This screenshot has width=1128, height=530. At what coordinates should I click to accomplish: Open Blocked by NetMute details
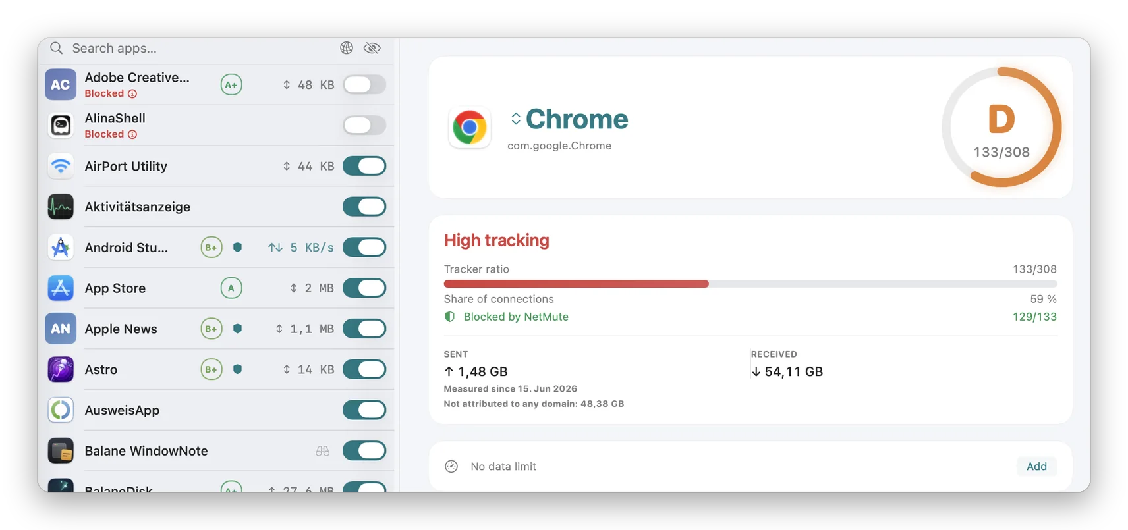tap(516, 317)
